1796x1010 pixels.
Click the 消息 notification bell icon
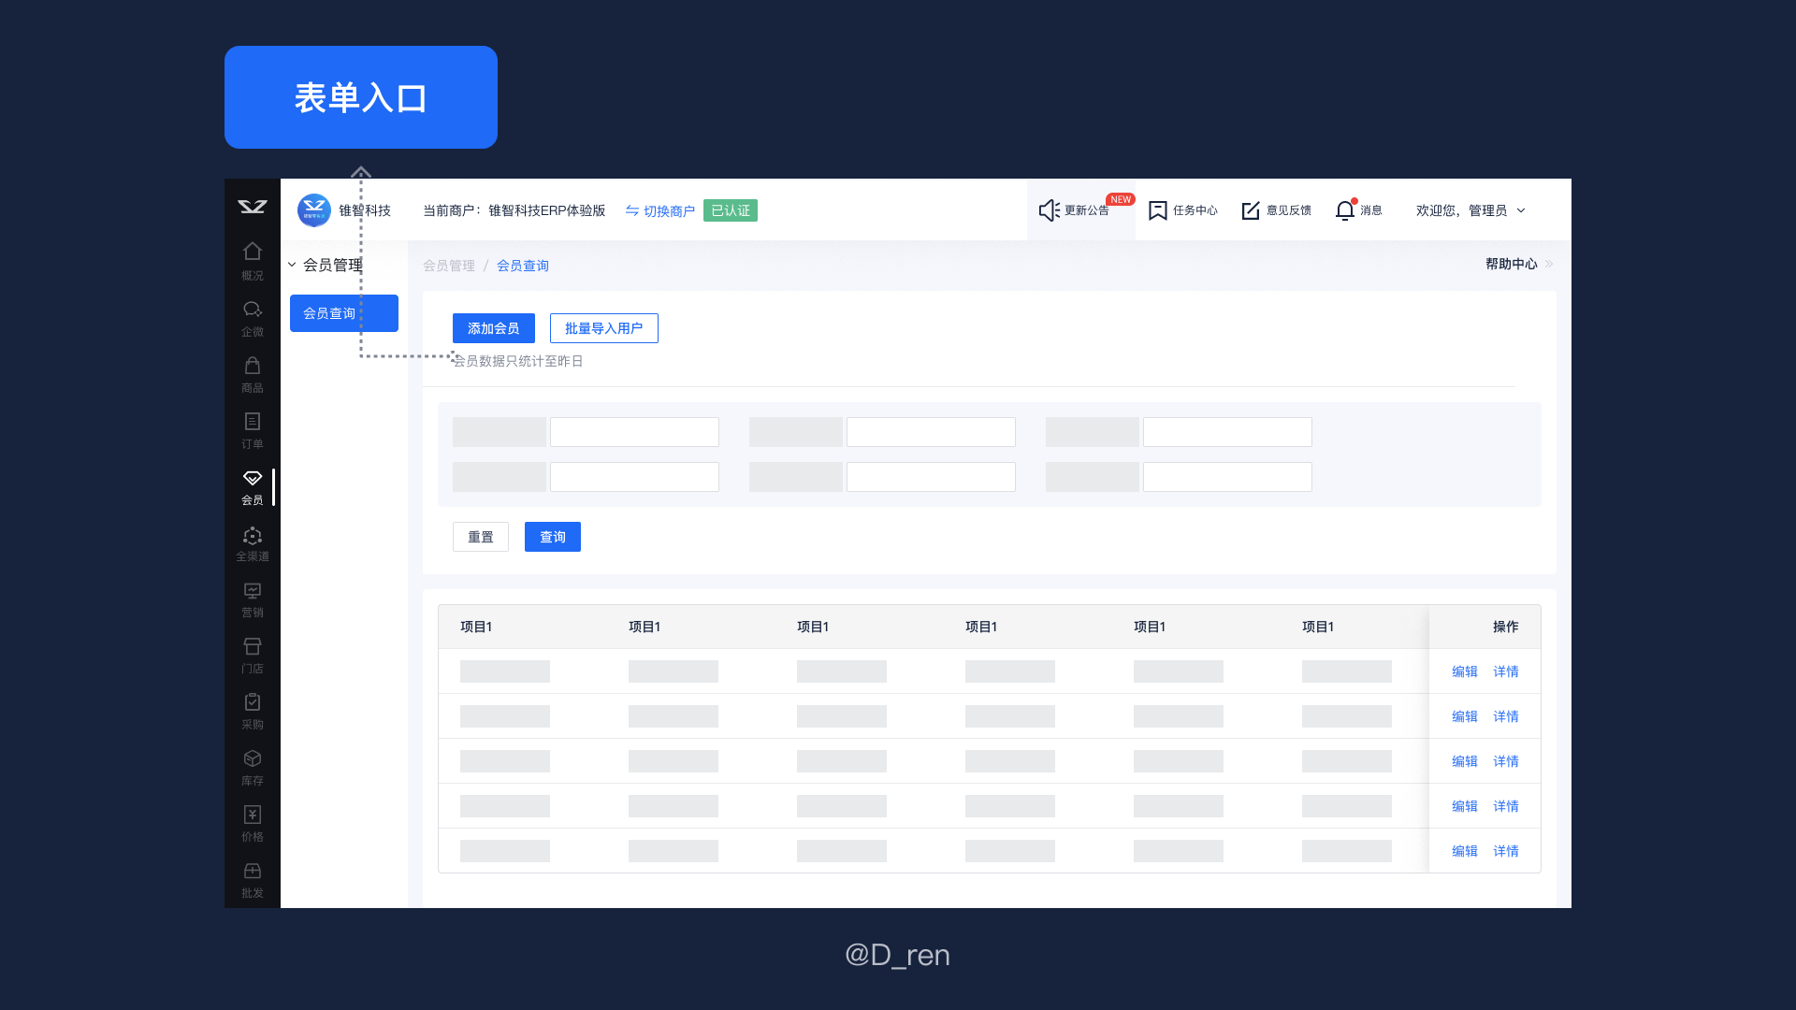tap(1345, 210)
